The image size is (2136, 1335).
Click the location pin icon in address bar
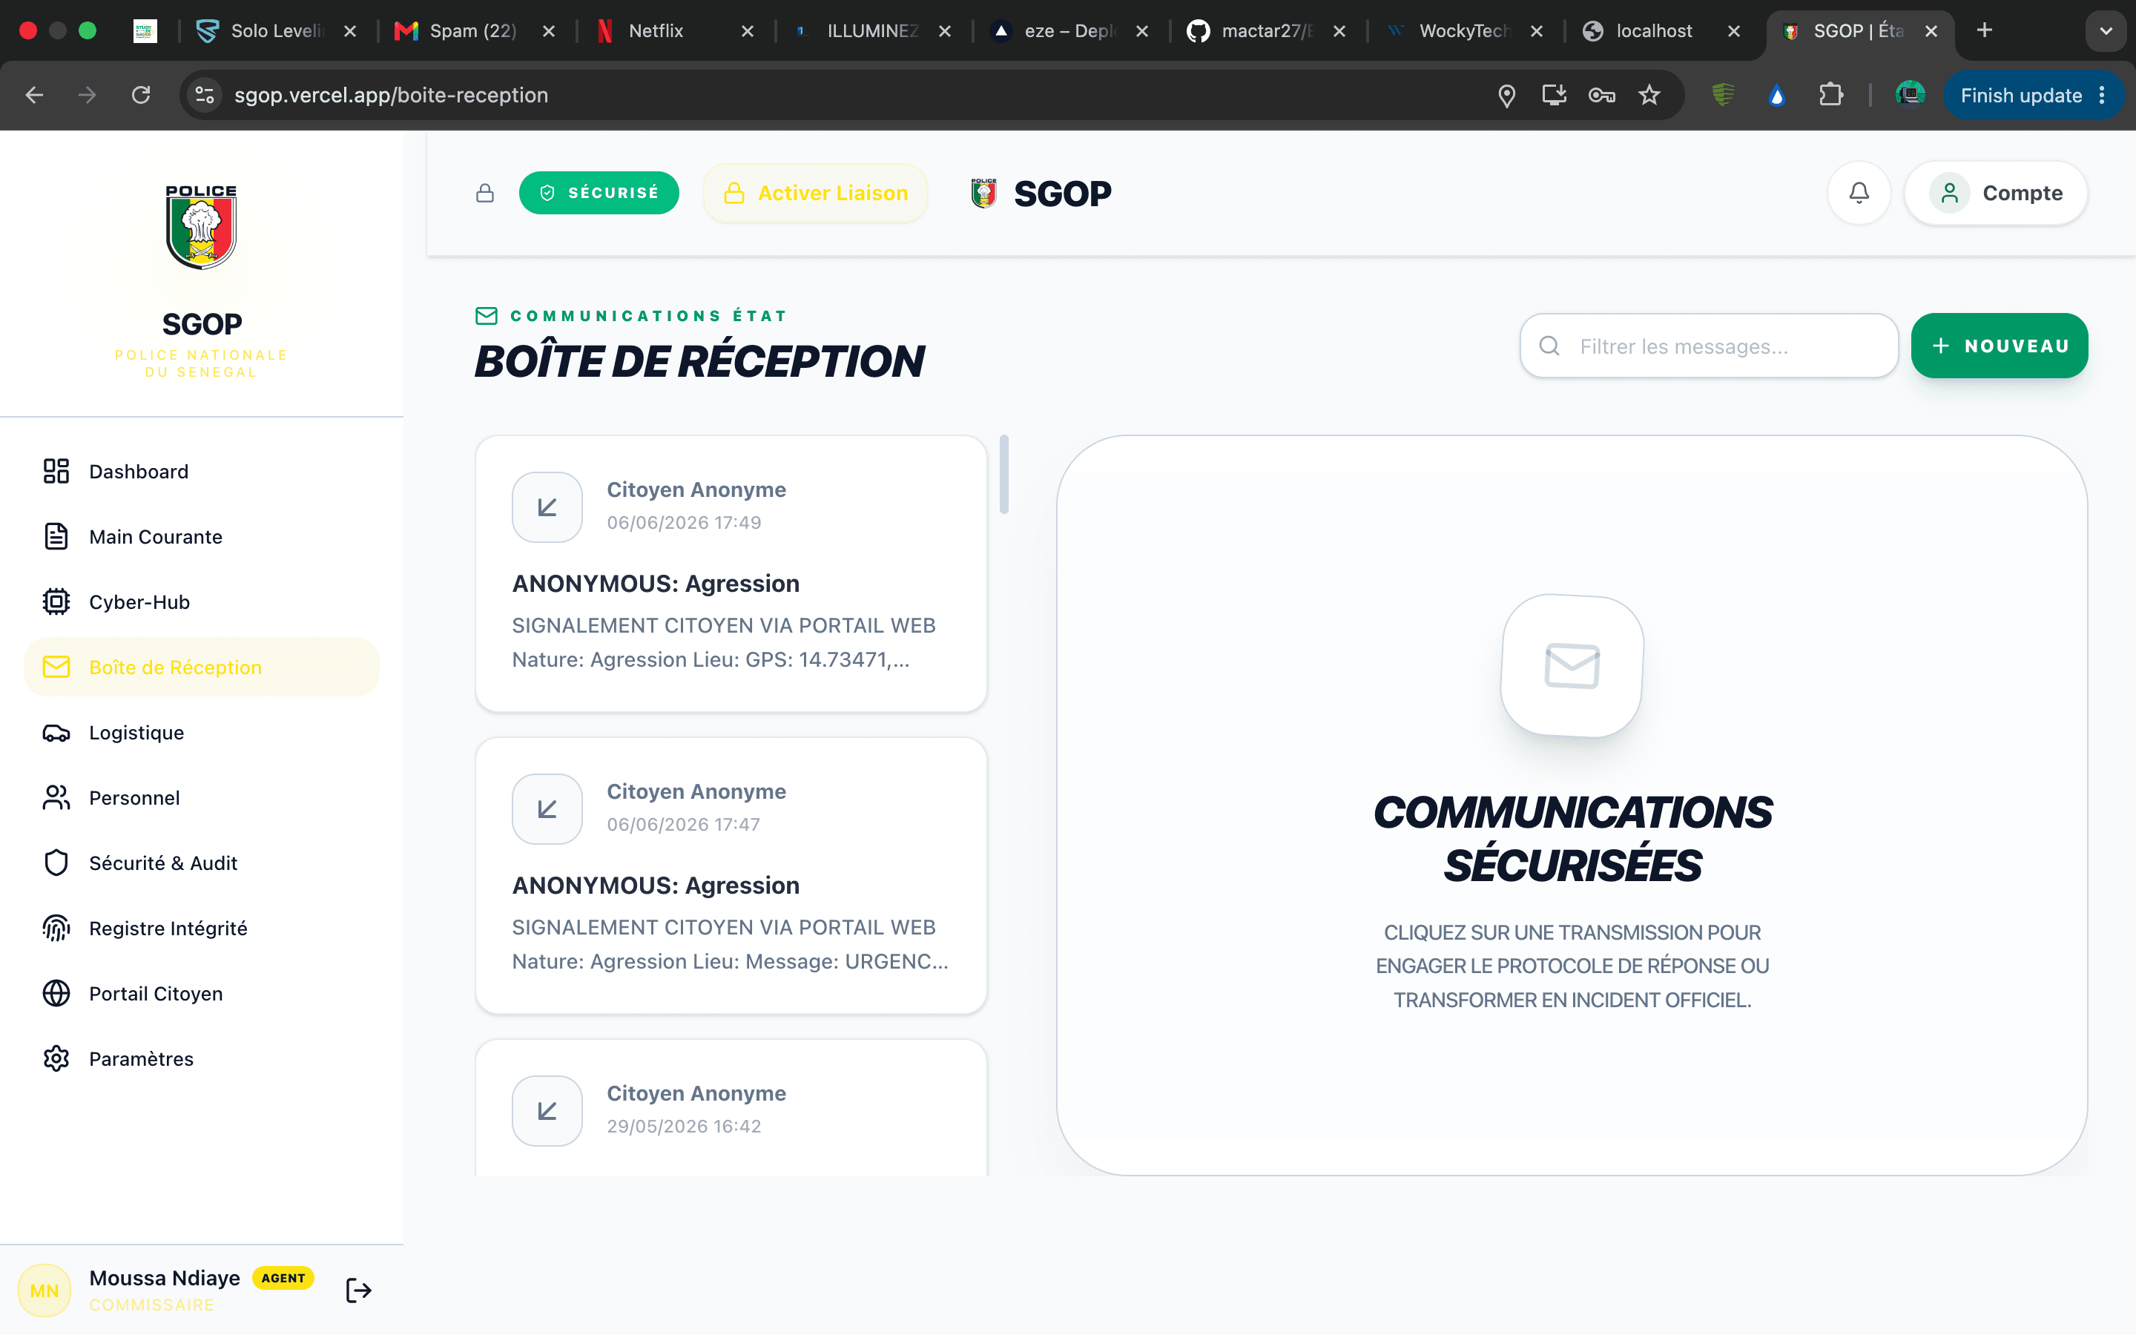point(1506,96)
